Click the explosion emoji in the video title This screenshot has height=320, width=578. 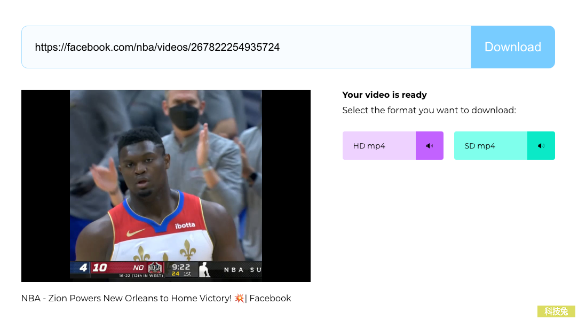239,298
